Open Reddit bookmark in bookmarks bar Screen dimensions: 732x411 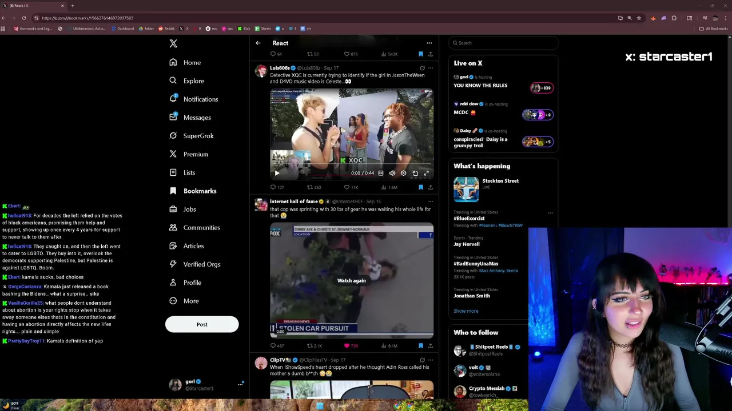point(166,29)
